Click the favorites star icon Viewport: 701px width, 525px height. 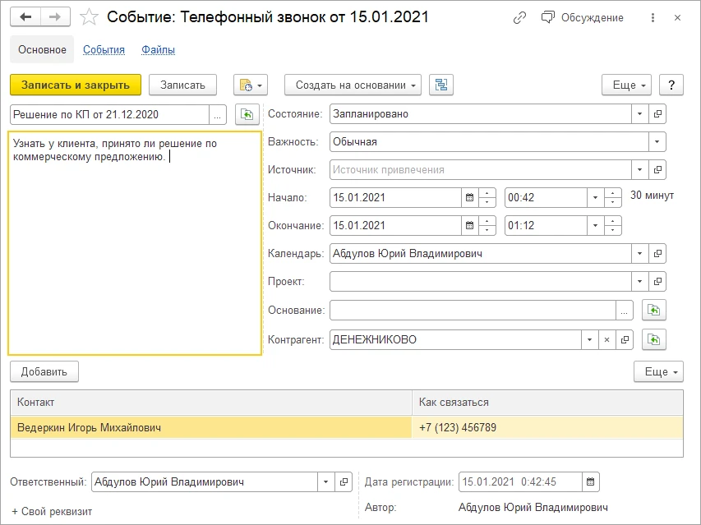click(88, 17)
